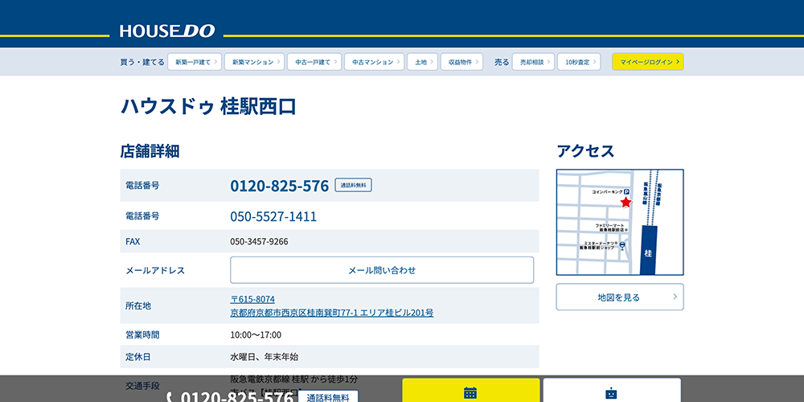The image size is (804, 402).
Task: Click the calendar icon in bottom bar
Action: (x=470, y=393)
